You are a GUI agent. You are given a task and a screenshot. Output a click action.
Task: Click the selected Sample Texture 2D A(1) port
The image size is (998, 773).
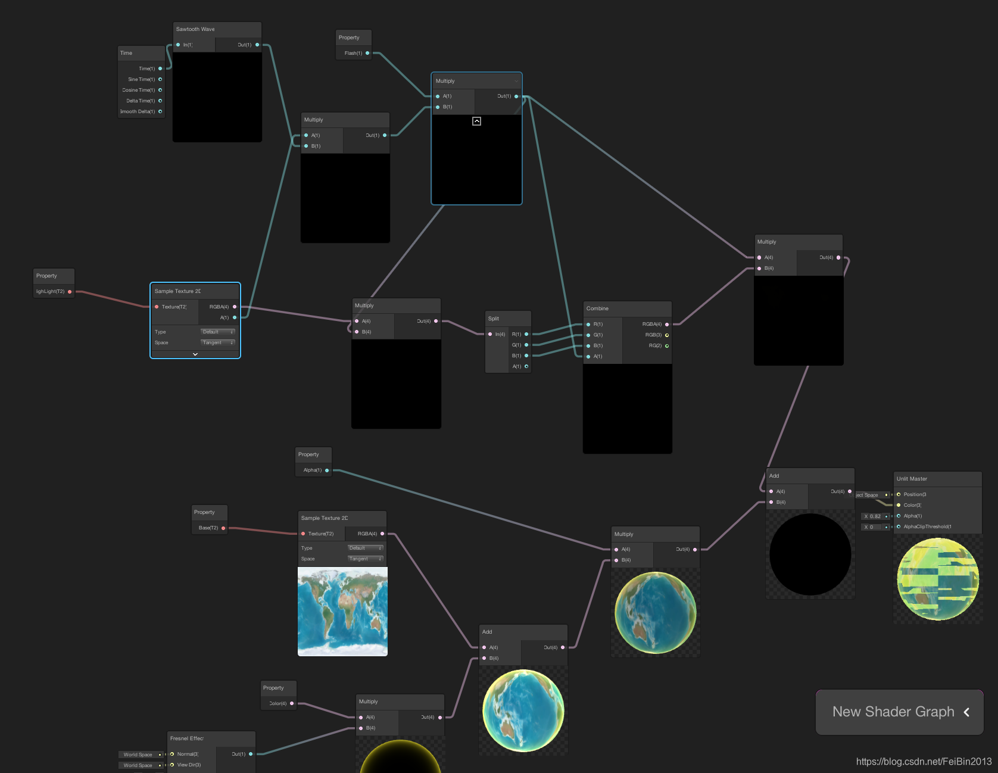[x=235, y=317]
